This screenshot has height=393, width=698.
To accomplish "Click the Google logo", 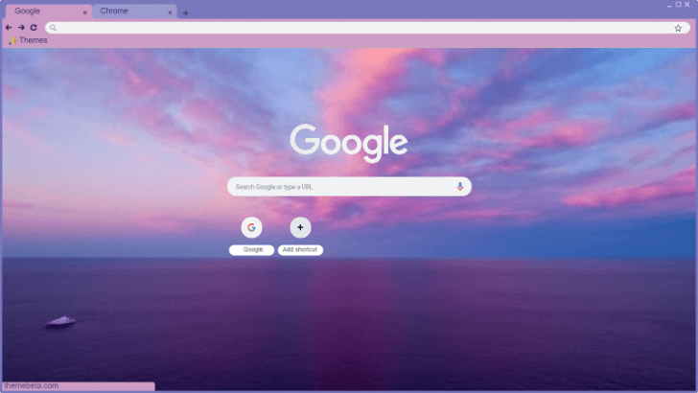I will (349, 143).
